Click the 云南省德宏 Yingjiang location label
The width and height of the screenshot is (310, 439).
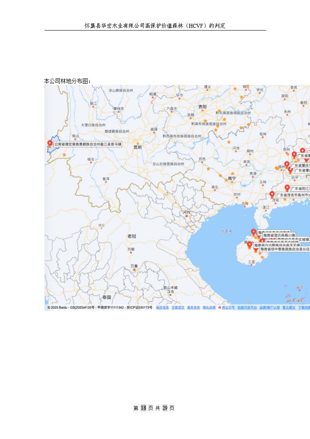88,144
